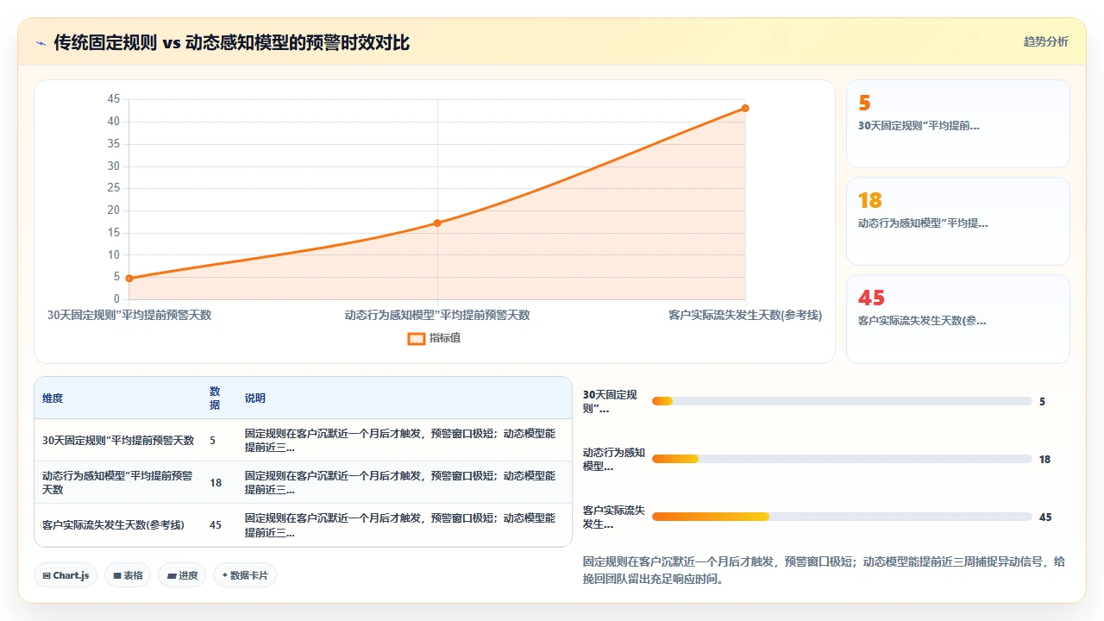Viewport: 1104px width, 621px height.
Task: Click the table data value 45
Action: click(216, 524)
